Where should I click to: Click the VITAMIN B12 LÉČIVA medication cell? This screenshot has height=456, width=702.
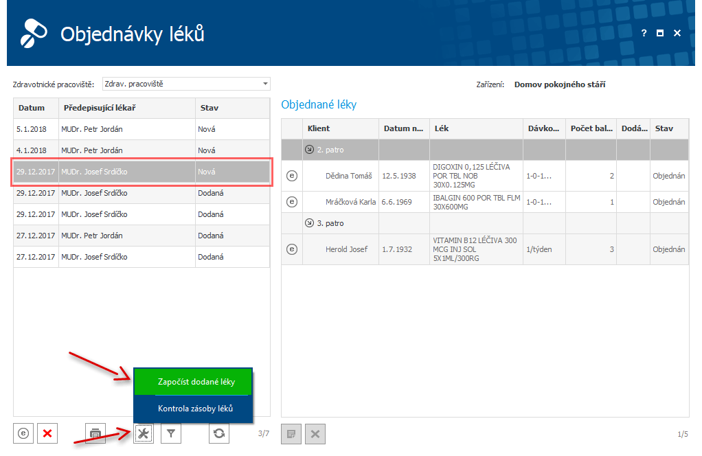click(x=477, y=249)
